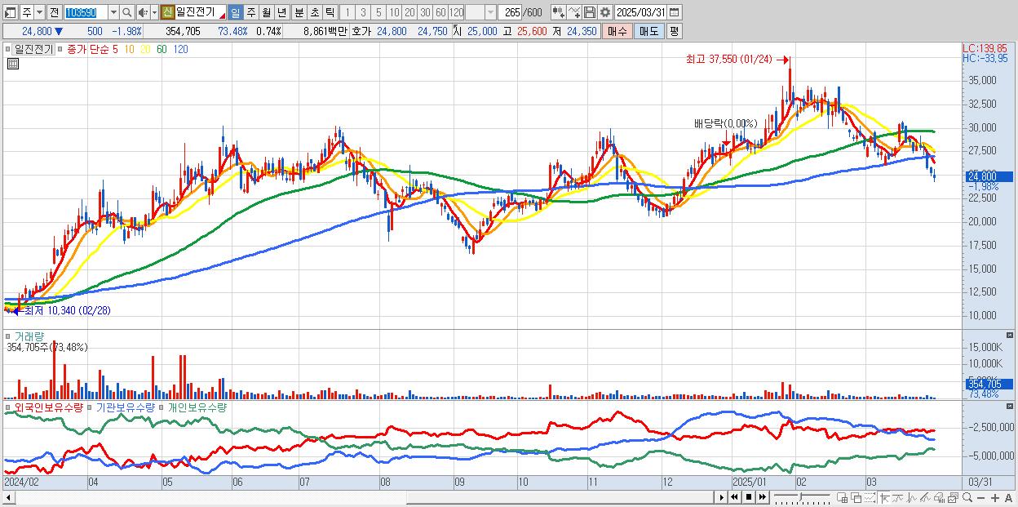Click the rewind playback button

click(x=734, y=497)
